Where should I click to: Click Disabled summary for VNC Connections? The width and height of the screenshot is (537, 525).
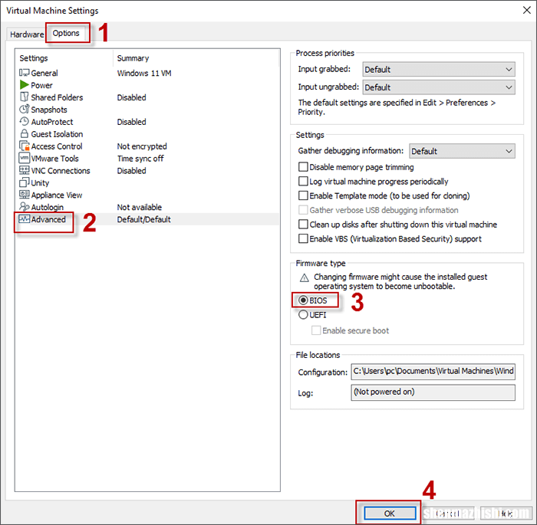(x=131, y=170)
